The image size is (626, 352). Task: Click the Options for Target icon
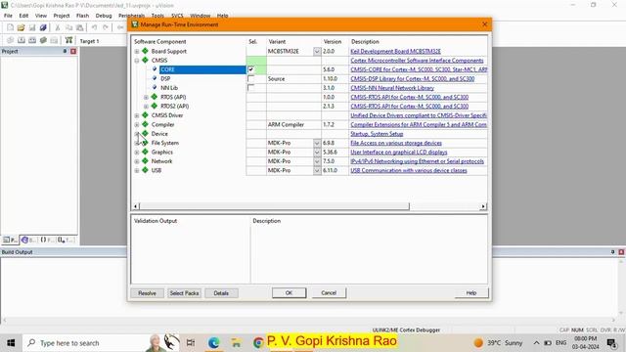tap(68, 40)
